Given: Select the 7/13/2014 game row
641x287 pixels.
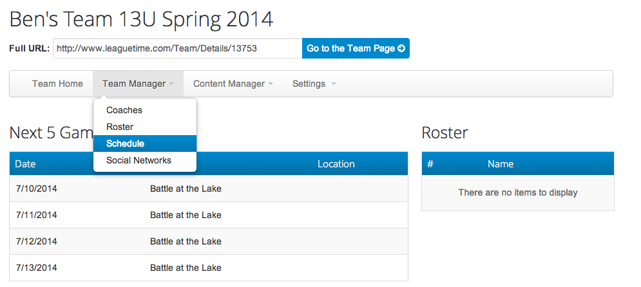Looking at the screenshot, I should click(209, 268).
